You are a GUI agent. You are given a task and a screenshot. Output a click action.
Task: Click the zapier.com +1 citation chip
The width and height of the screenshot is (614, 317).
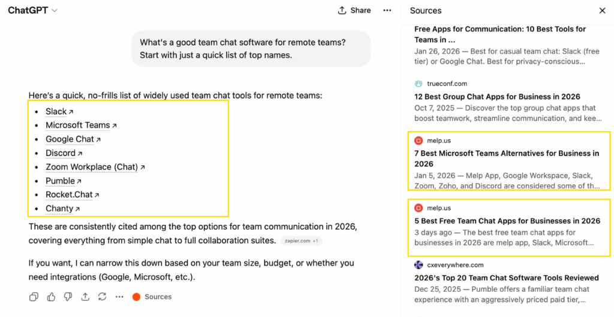click(x=301, y=241)
